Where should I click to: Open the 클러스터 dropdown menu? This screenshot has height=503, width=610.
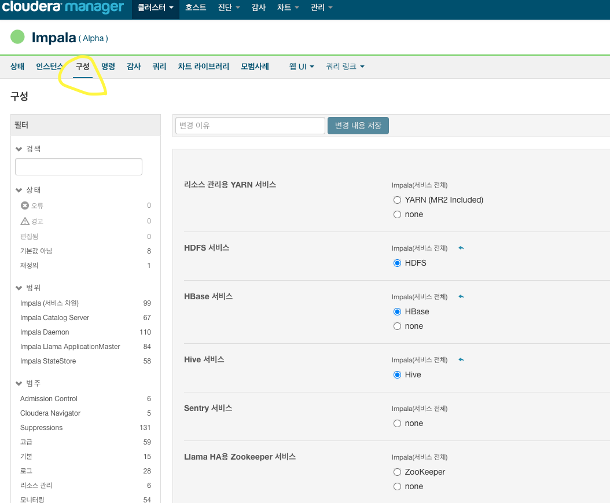[x=156, y=8]
